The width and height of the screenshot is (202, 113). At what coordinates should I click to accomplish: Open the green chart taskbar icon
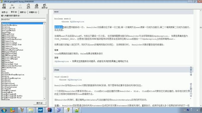click(x=77, y=110)
